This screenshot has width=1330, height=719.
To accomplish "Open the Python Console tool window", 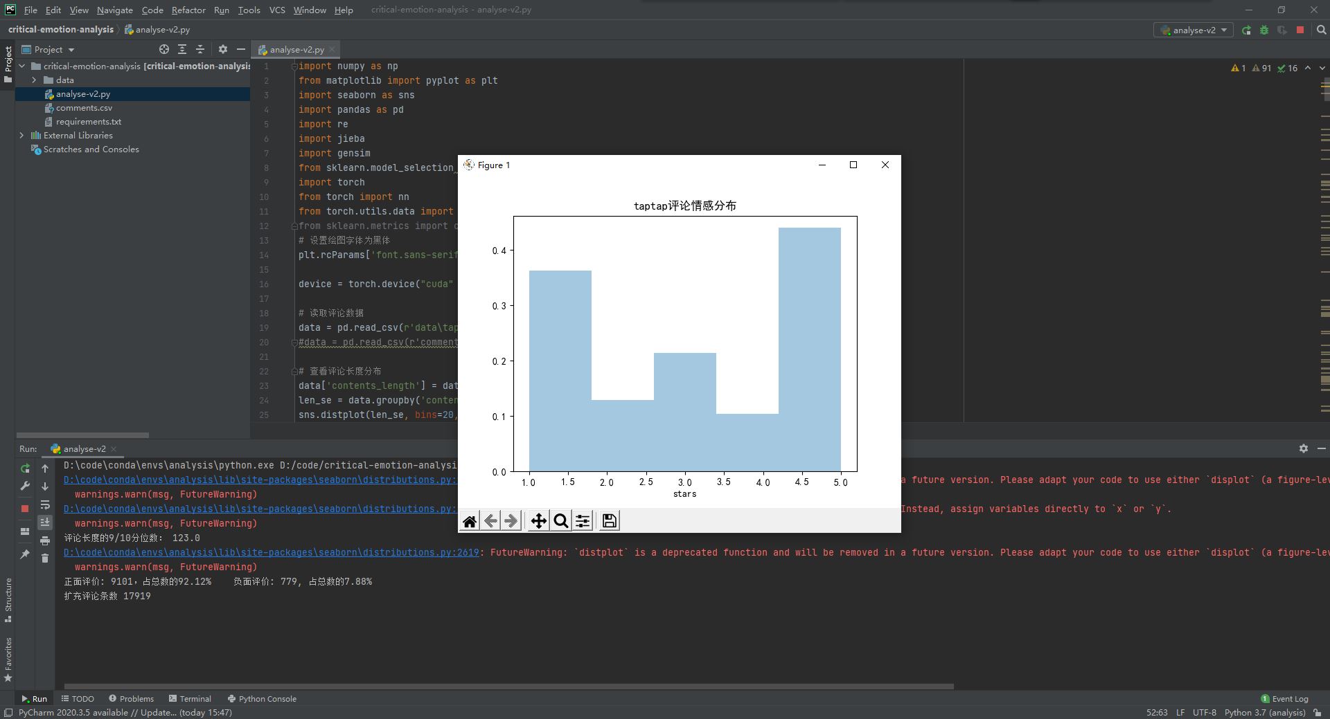I will (262, 699).
